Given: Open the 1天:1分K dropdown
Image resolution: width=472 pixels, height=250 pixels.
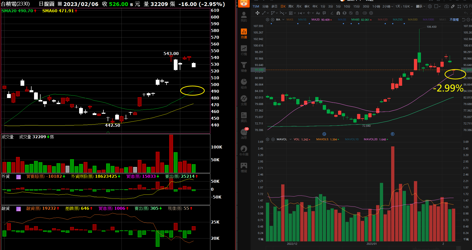Looking at the screenshot, I should pos(404,6).
